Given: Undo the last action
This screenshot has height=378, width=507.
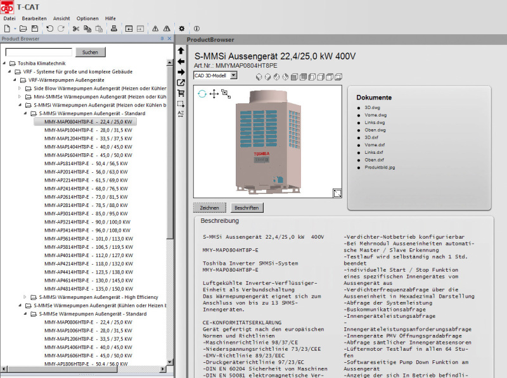Looking at the screenshot, I should click(50, 28).
